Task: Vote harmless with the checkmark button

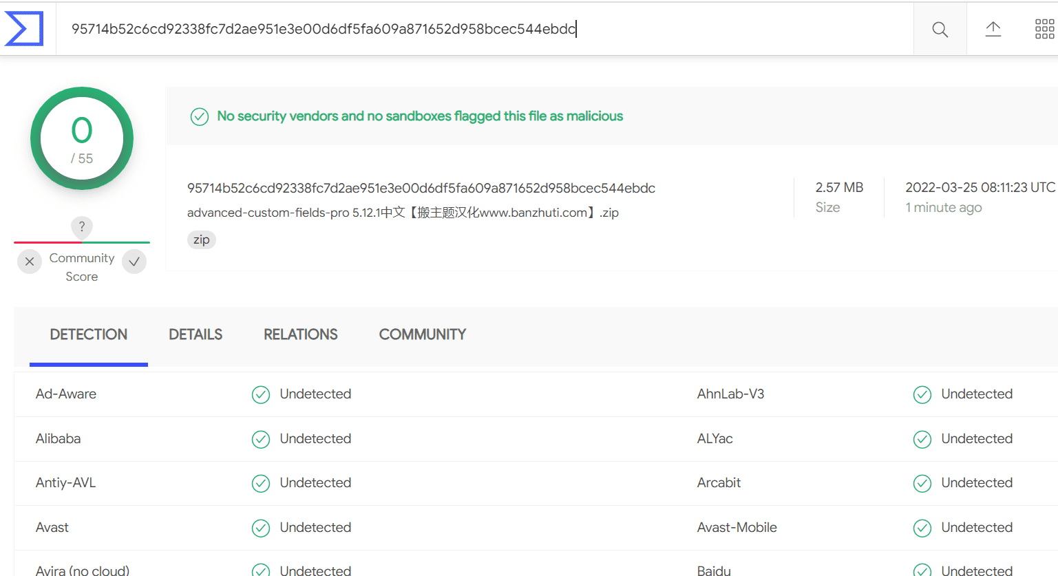Action: click(x=134, y=262)
